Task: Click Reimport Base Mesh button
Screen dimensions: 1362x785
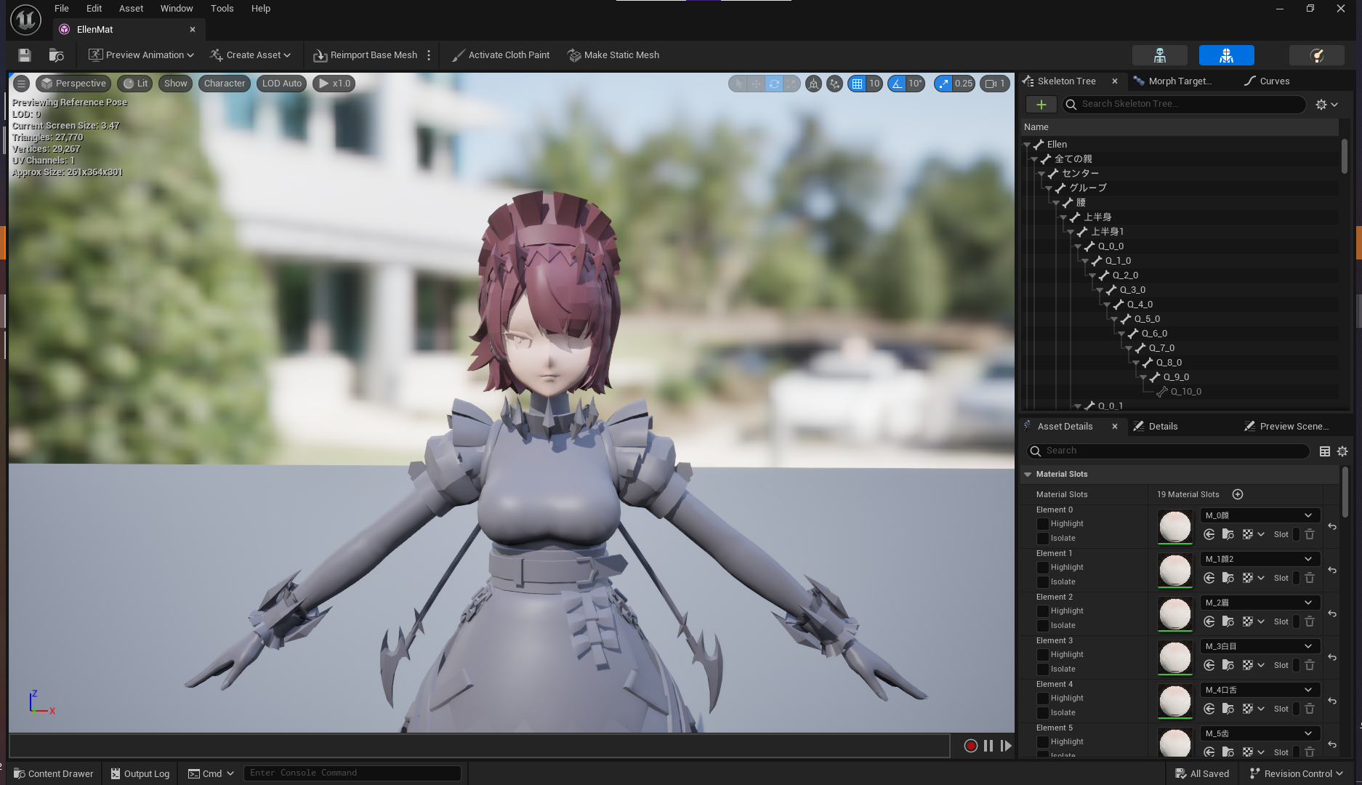Action: [366, 55]
